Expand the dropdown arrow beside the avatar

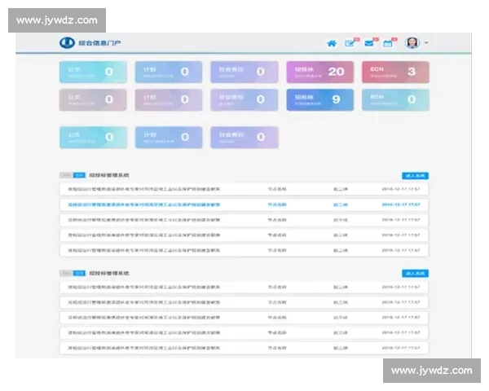click(x=427, y=43)
